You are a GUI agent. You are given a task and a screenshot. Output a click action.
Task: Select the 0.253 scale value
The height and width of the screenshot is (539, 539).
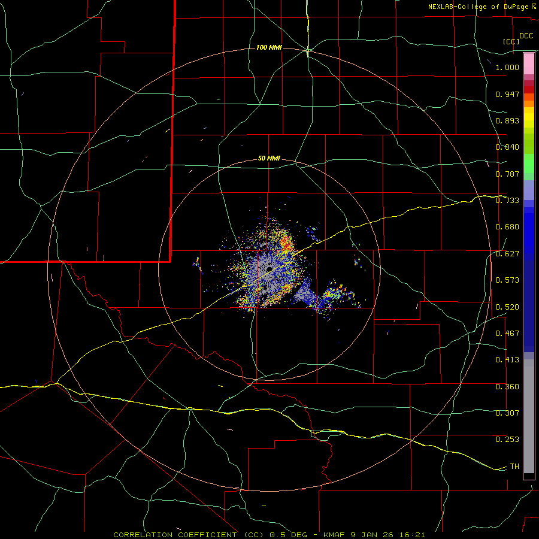pyautogui.click(x=507, y=440)
